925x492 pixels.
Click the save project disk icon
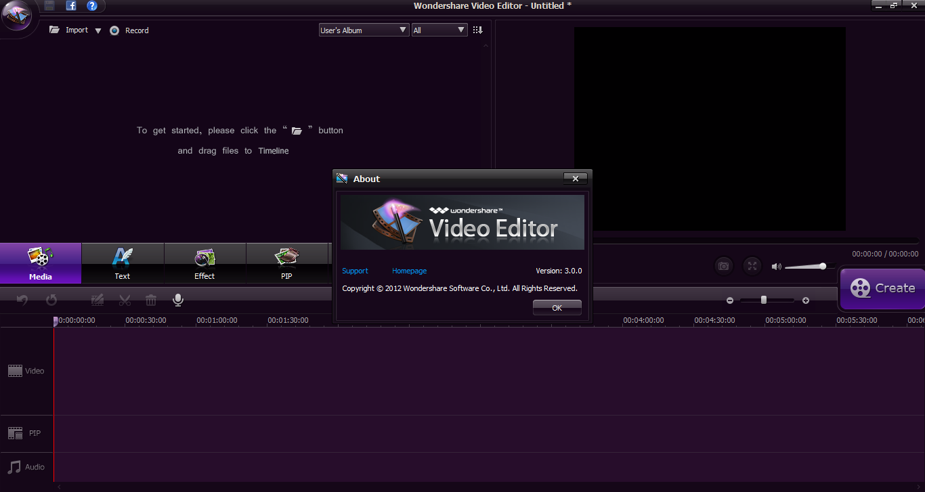click(x=49, y=6)
